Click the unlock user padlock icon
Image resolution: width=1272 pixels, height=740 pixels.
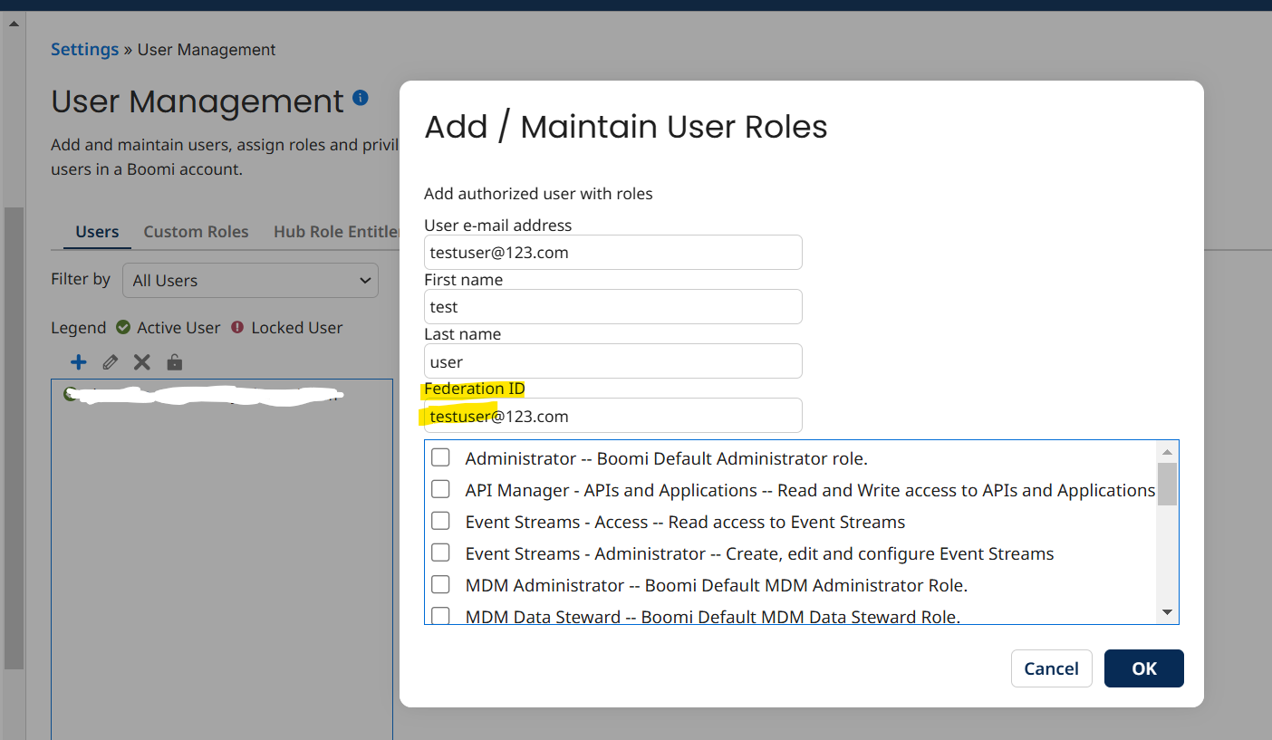175,362
